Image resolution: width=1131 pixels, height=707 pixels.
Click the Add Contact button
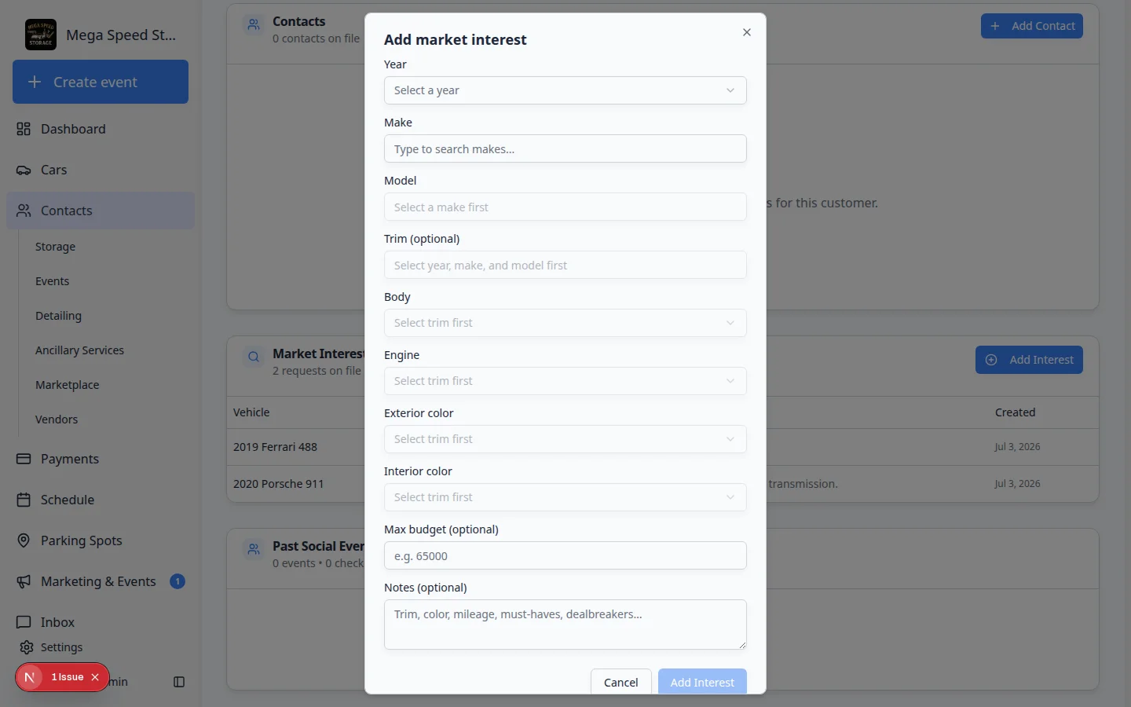click(1031, 26)
